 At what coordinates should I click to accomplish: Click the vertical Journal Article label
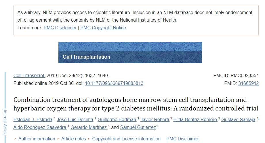[x=5, y=122]
